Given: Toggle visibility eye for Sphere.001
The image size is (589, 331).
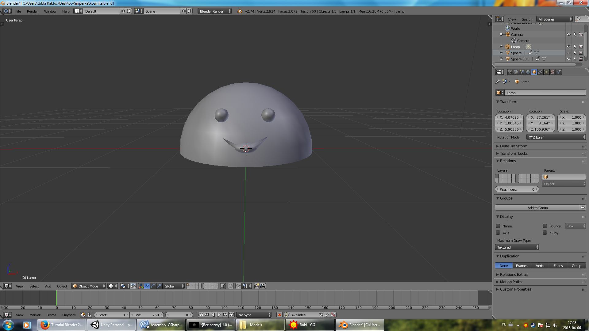Looking at the screenshot, I should 568,59.
